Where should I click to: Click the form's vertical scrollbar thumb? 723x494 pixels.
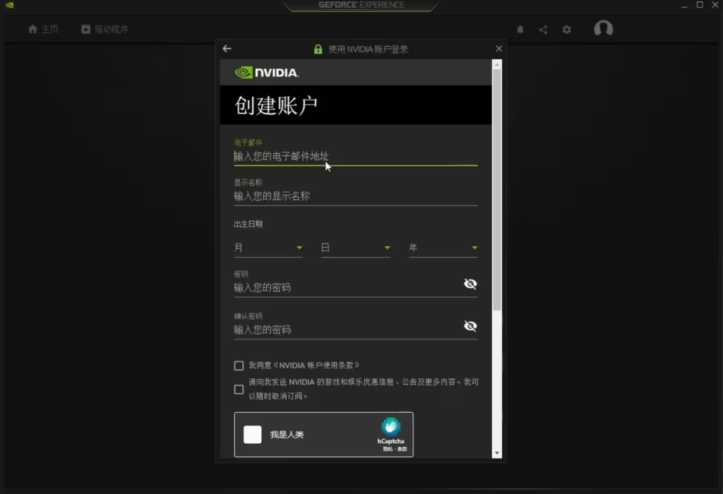tap(496, 190)
